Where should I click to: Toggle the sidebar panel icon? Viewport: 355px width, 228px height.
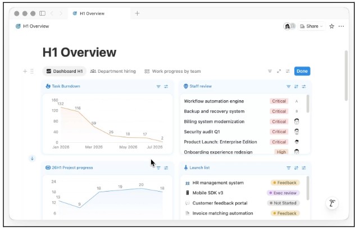point(42,13)
